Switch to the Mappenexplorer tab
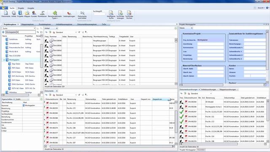The height and width of the screenshot is (152, 270). point(27,24)
